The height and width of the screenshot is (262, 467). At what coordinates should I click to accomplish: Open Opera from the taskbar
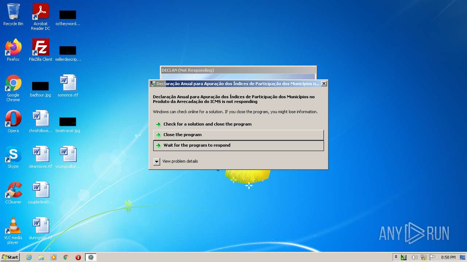pyautogui.click(x=78, y=257)
